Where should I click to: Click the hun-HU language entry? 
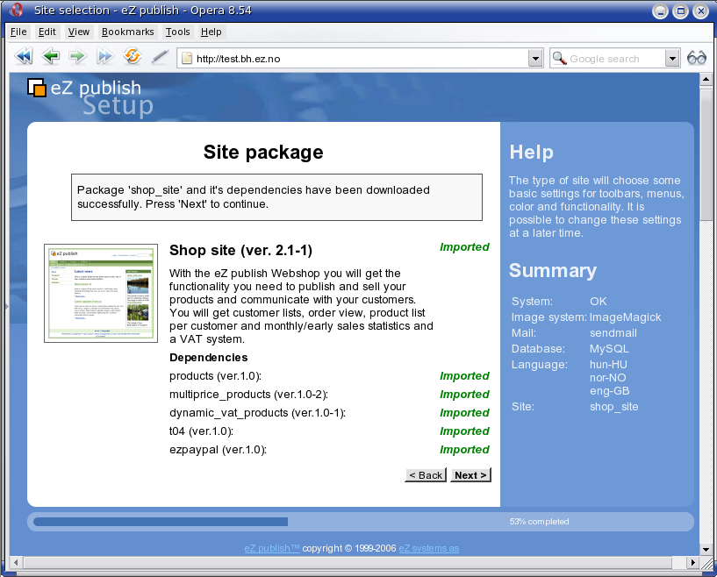608,365
